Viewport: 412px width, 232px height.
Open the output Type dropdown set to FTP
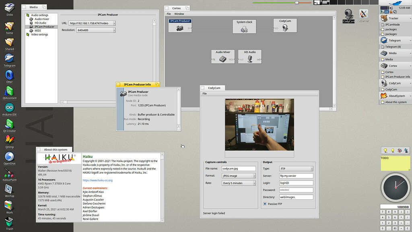tap(296, 169)
